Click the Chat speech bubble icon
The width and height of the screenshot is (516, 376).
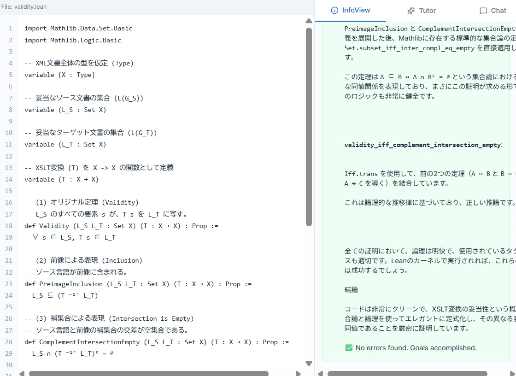click(483, 11)
